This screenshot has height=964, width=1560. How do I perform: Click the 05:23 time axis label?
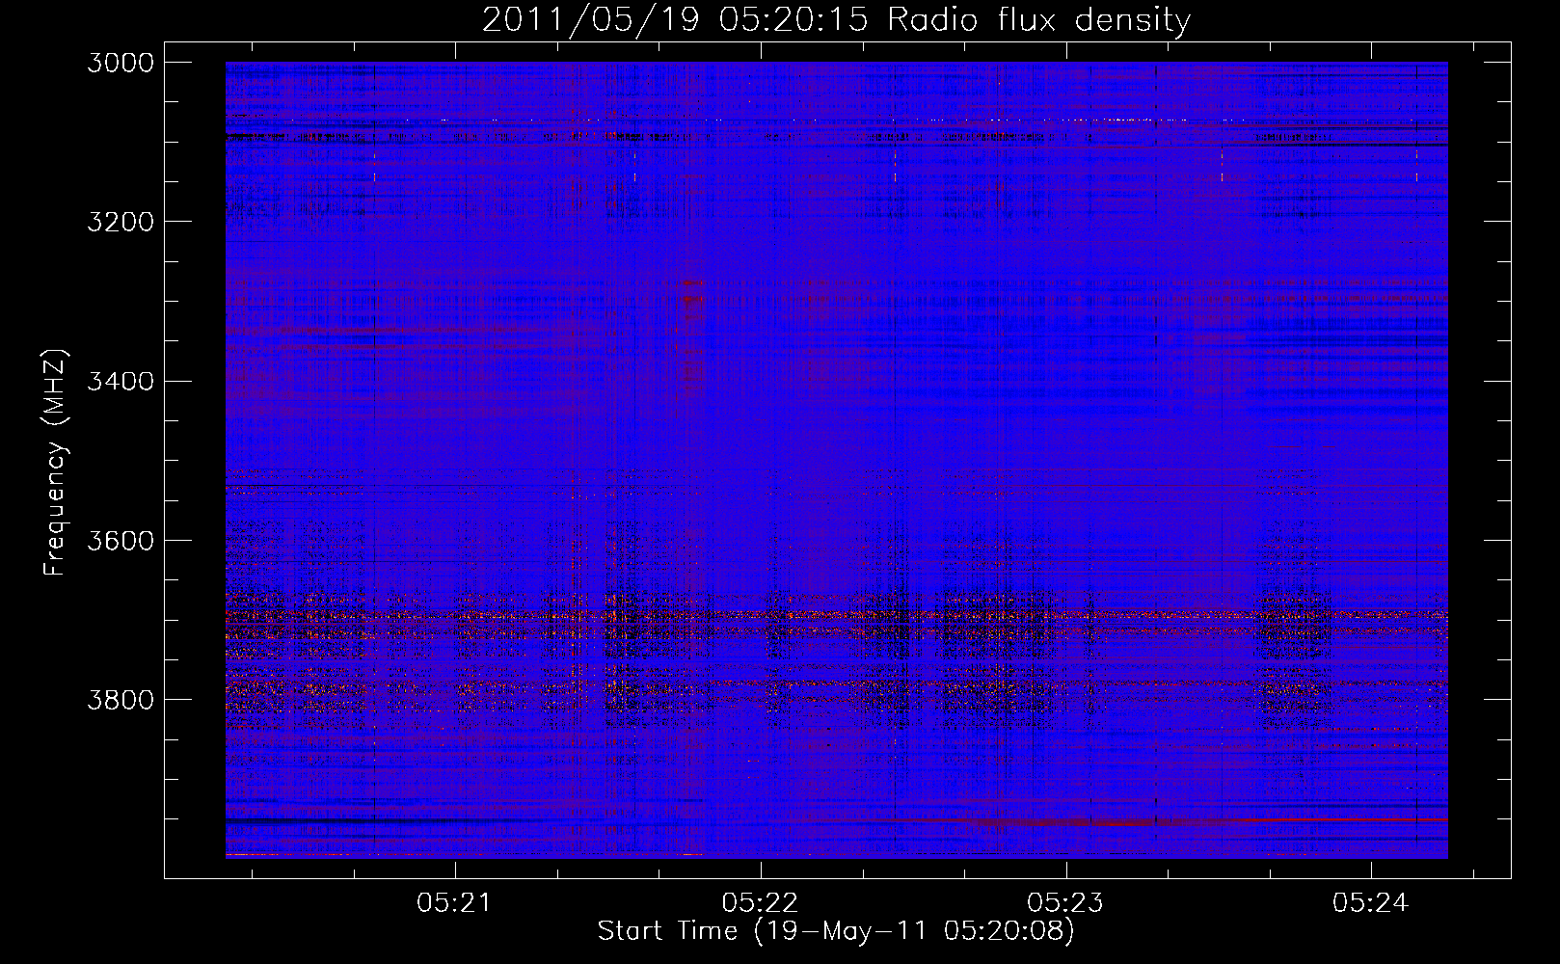pyautogui.click(x=1066, y=903)
